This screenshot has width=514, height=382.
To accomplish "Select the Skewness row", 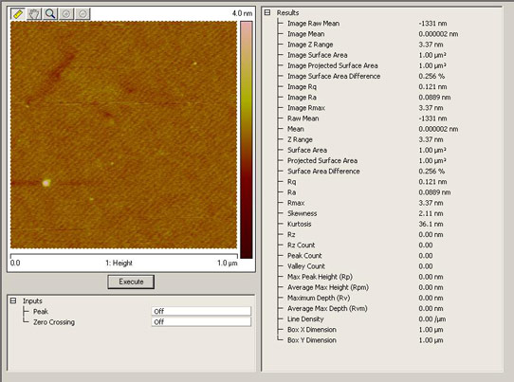I will tap(365, 213).
